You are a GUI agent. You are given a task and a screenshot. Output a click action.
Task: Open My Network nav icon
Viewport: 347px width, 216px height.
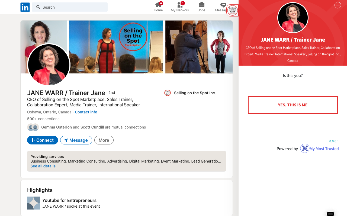point(180,5)
